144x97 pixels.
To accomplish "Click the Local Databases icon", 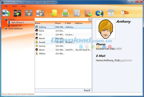I will coord(6,29).
